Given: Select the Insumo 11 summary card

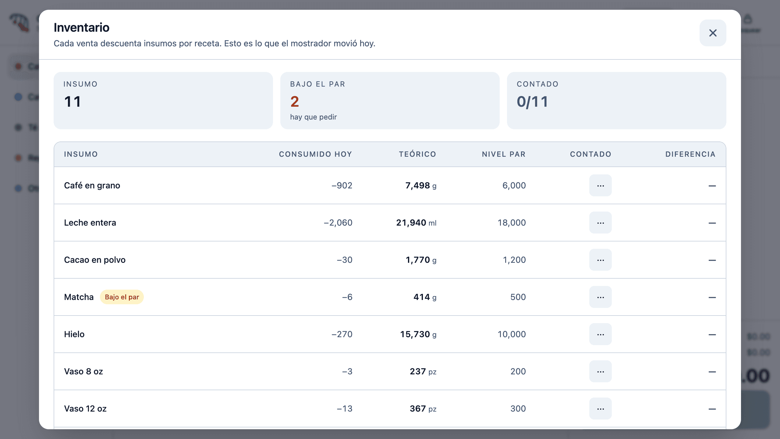Looking at the screenshot, I should tap(163, 101).
